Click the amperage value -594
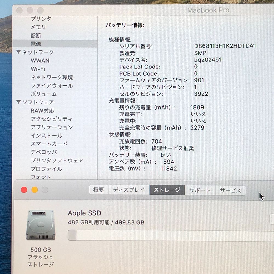Screen dimensions: 274x274 (167, 162)
